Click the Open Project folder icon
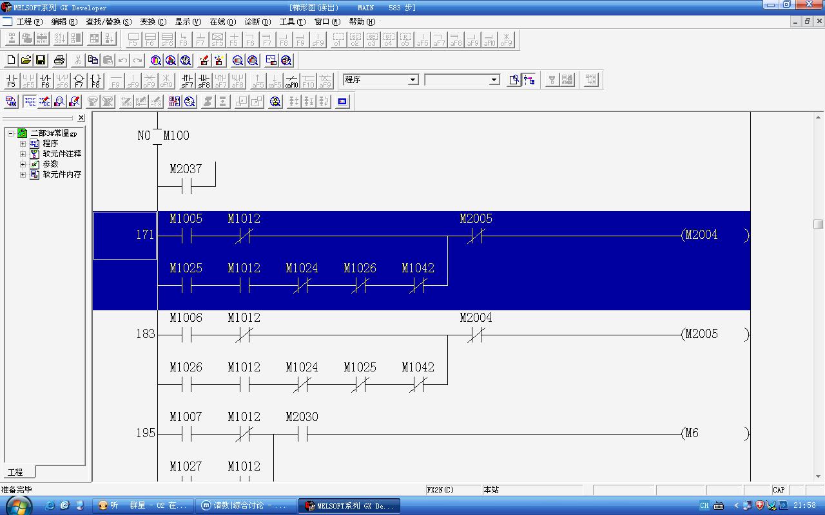 (x=26, y=61)
